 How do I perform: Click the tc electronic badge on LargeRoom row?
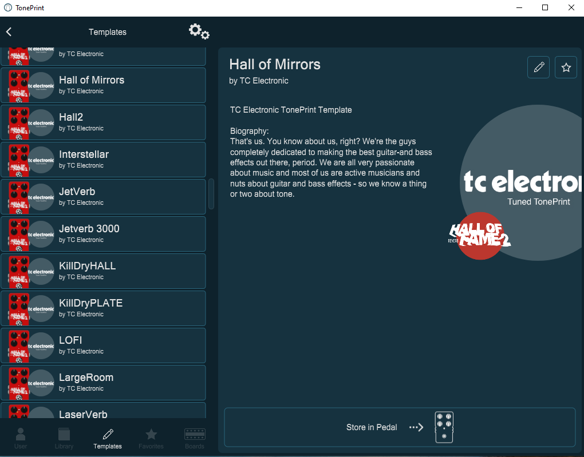pyautogui.click(x=42, y=383)
